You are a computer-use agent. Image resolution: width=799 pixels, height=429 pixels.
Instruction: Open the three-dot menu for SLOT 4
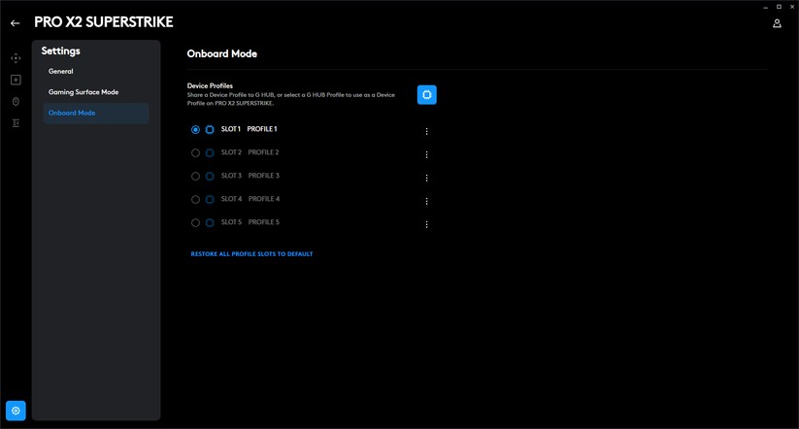tap(426, 201)
